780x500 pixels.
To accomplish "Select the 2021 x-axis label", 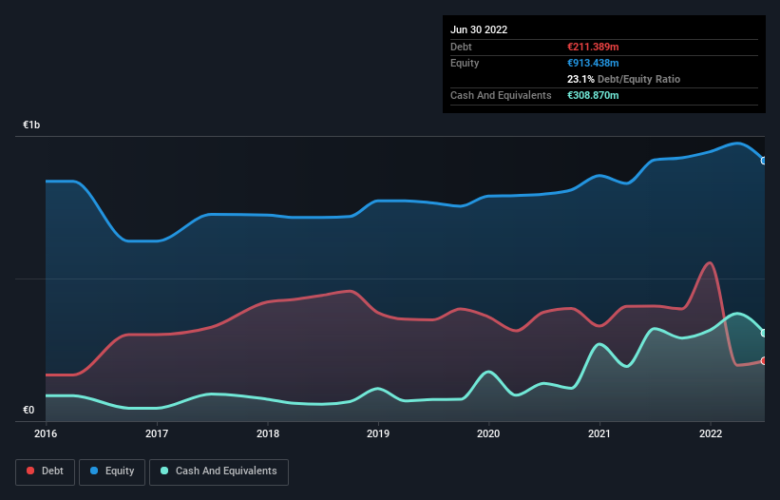I will [x=599, y=433].
